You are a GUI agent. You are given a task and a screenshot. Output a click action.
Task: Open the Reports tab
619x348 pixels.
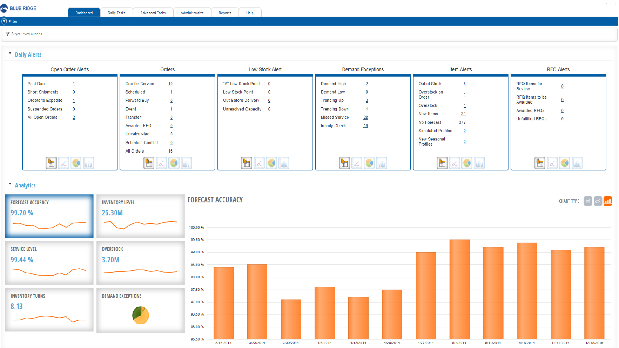pos(225,12)
